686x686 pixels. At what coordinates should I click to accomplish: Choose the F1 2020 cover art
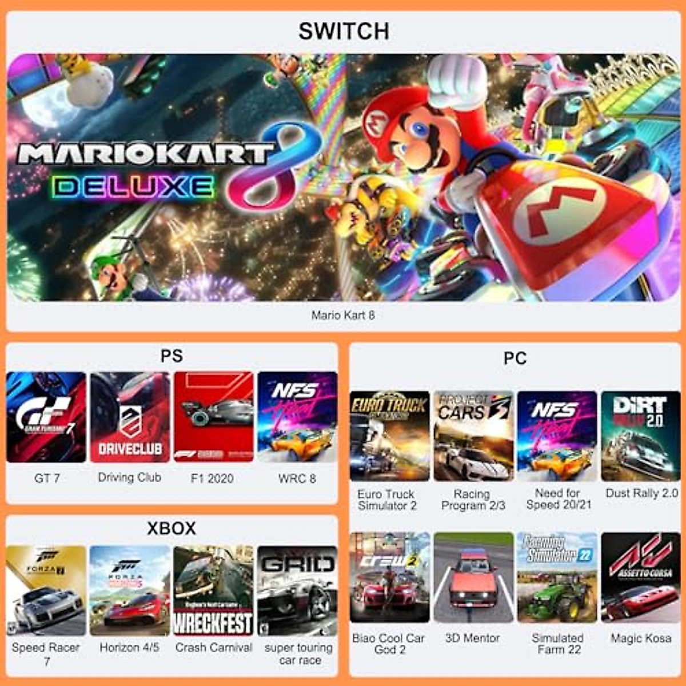pos(214,417)
